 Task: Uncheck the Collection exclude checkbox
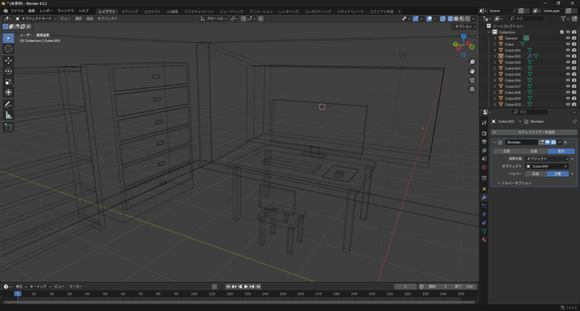561,32
